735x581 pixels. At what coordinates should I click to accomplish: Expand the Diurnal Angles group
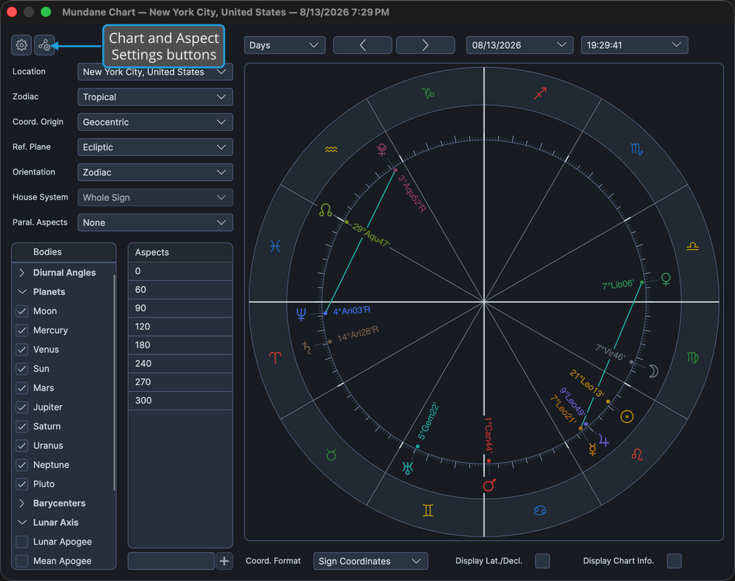pyautogui.click(x=21, y=273)
